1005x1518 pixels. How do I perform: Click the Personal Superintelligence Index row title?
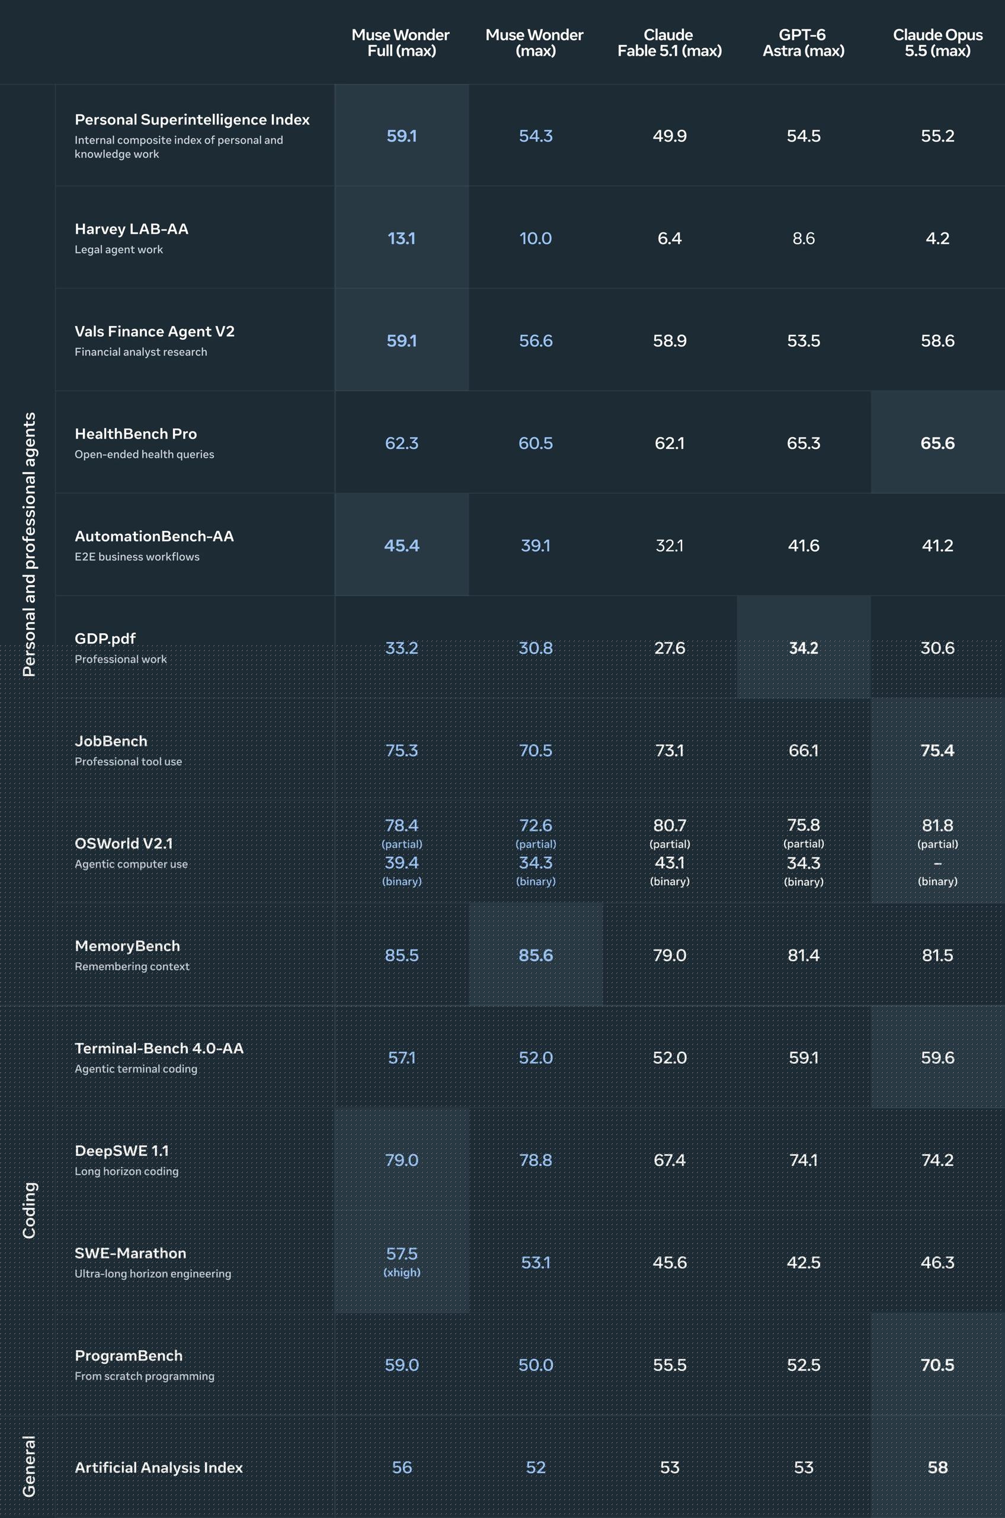(x=192, y=120)
